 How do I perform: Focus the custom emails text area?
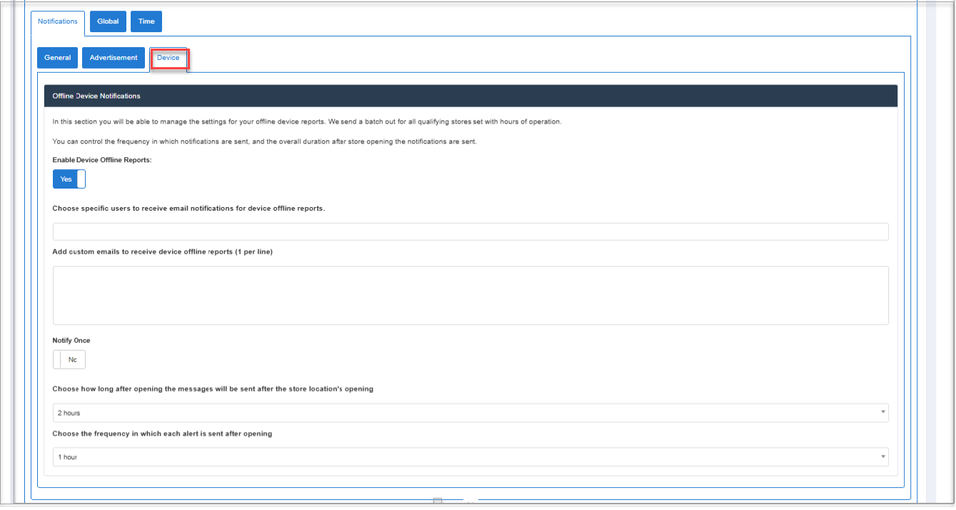pos(471,296)
